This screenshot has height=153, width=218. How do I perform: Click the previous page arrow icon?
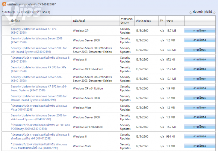[191, 13]
